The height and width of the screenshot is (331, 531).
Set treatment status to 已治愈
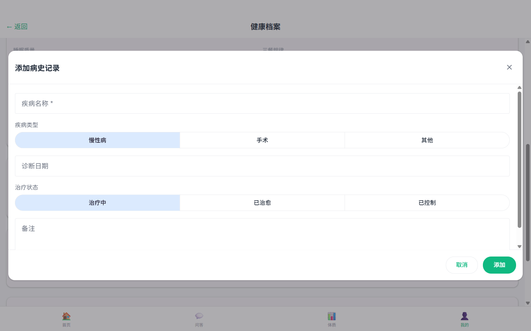point(262,203)
